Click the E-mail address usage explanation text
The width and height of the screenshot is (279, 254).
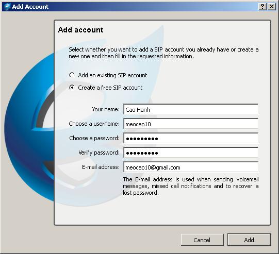point(191,186)
